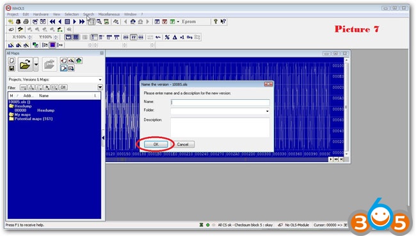Open the Selection menu

pyautogui.click(x=72, y=14)
